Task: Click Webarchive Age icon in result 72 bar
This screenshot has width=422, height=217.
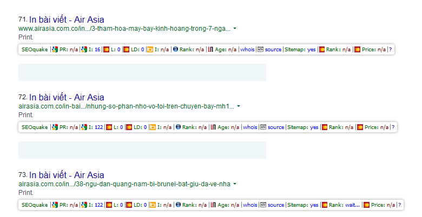Action: [213, 127]
